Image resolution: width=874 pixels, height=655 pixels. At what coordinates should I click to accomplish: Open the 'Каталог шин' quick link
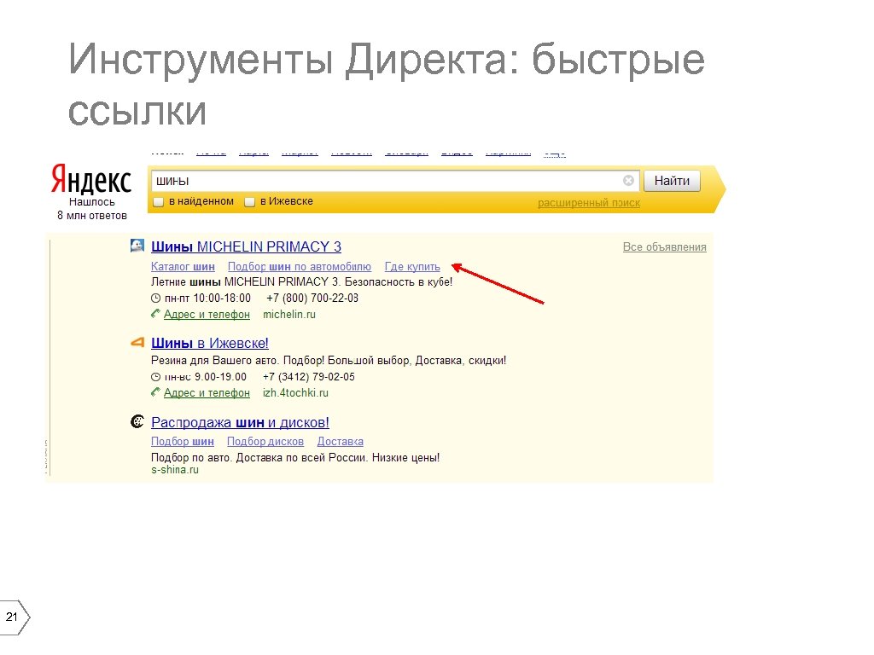point(183,266)
